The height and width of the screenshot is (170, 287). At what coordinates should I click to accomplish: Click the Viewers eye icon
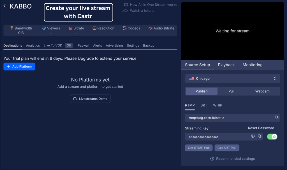[x=44, y=28]
